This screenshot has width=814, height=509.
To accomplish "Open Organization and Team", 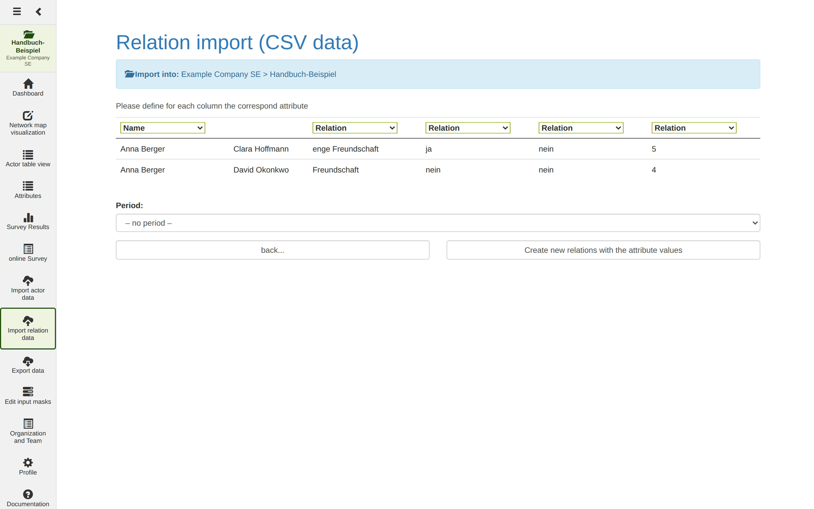I will tap(28, 431).
